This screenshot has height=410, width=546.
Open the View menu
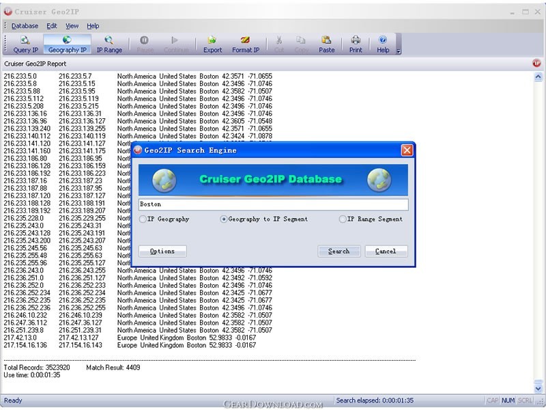coord(72,26)
